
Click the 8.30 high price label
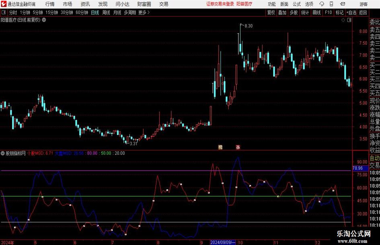coord(249,26)
